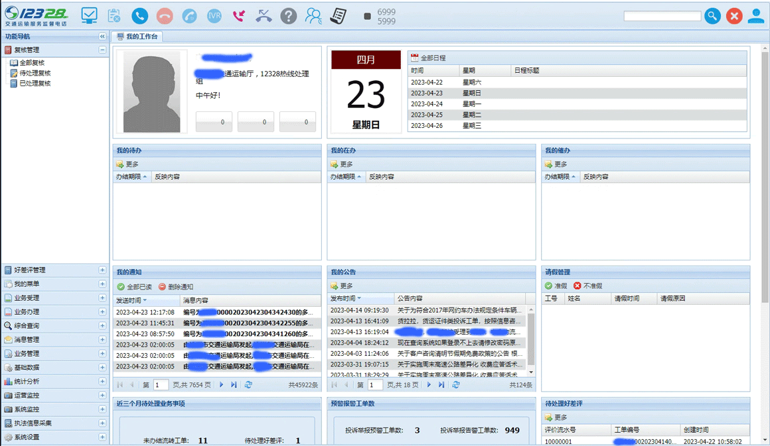Select 待处理复核 under 复核管理

36,74
